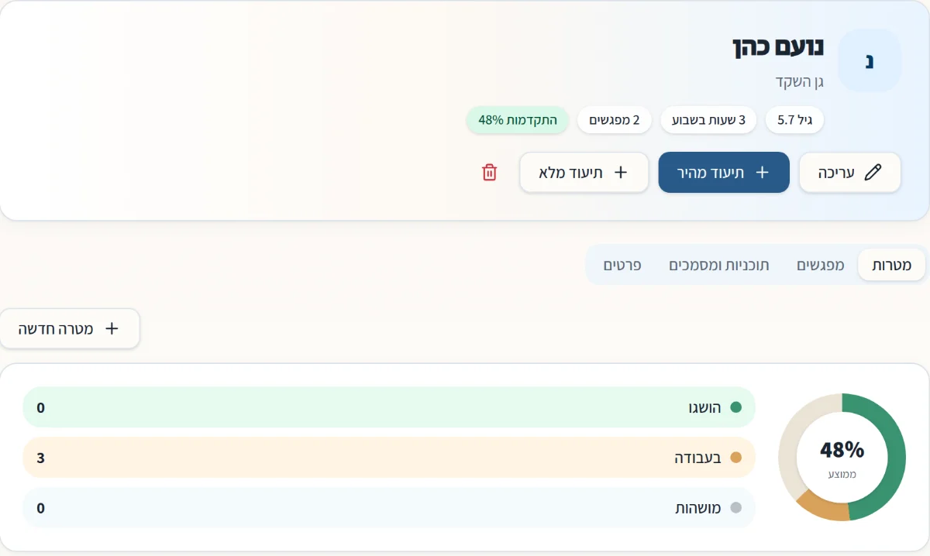The height and width of the screenshot is (556, 930).
Task: Delete the student with the red trash icon
Action: click(489, 172)
